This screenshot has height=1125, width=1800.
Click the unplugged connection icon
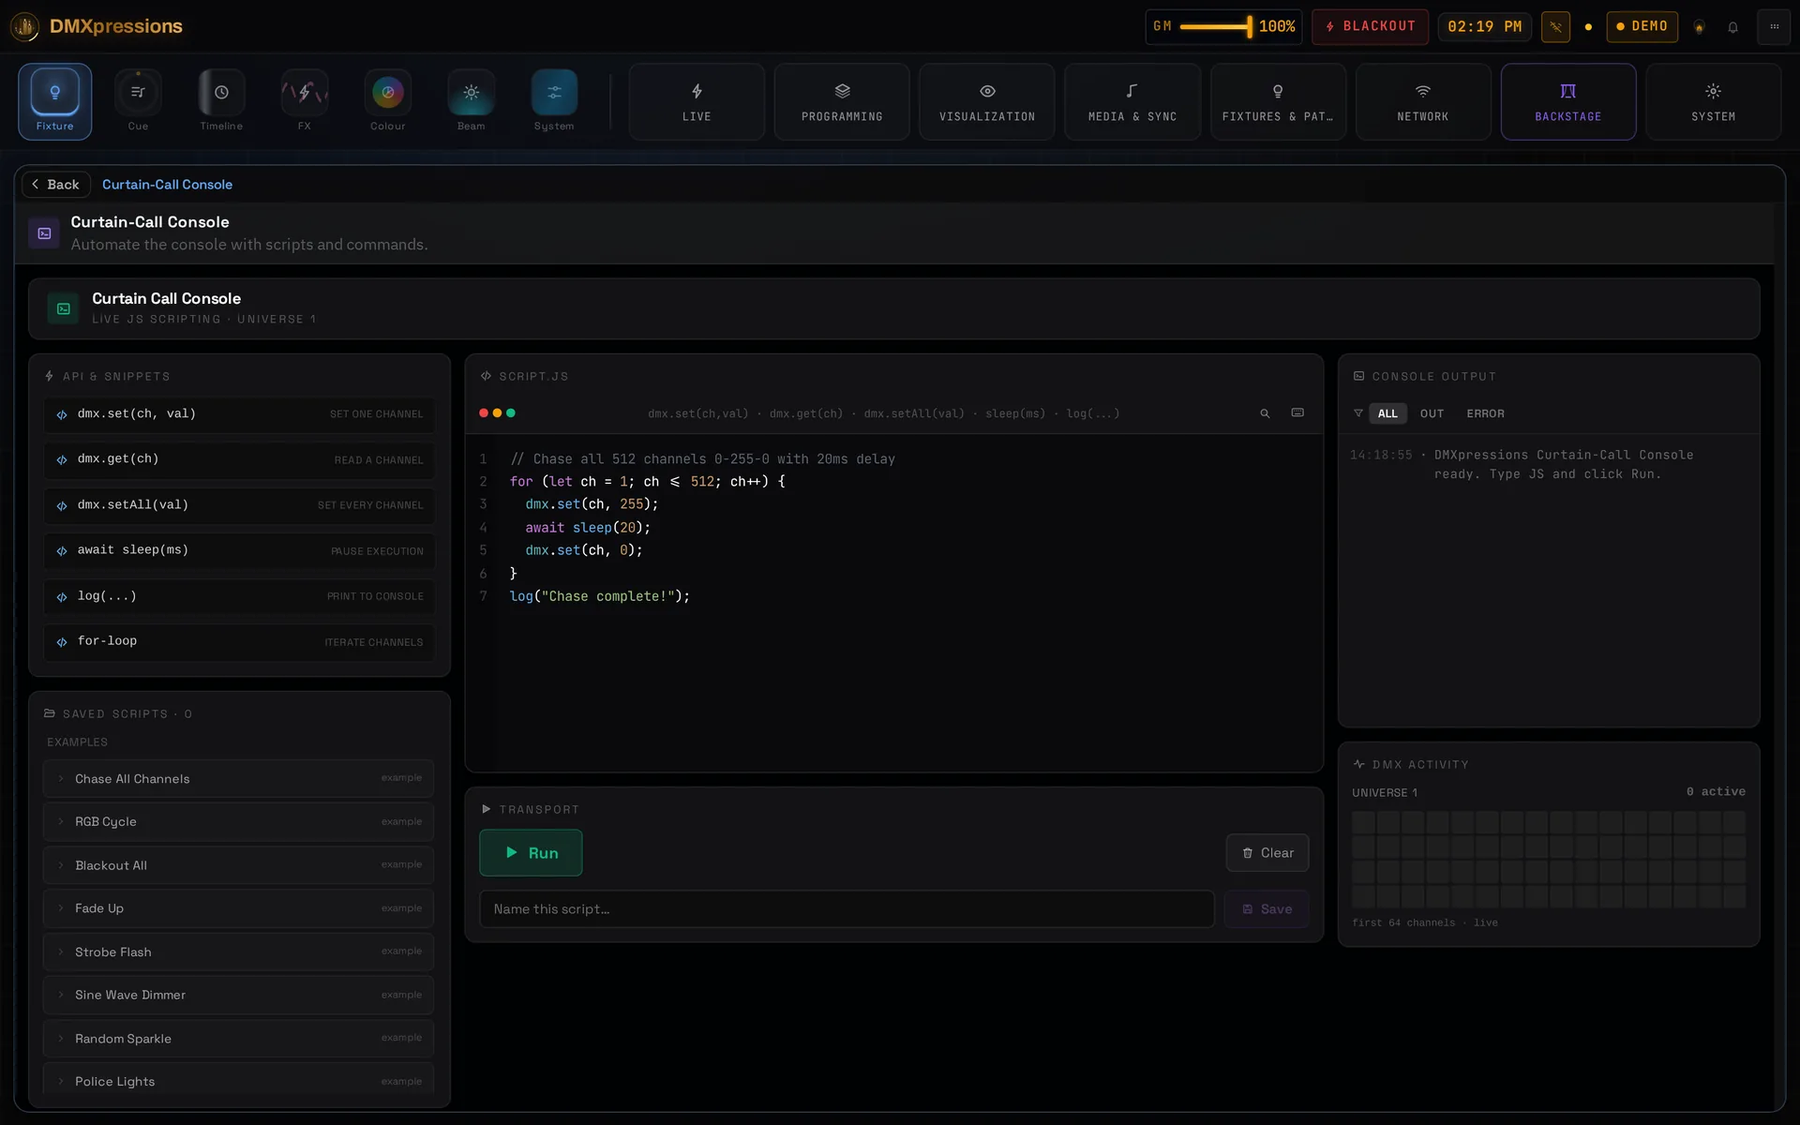1555,26
